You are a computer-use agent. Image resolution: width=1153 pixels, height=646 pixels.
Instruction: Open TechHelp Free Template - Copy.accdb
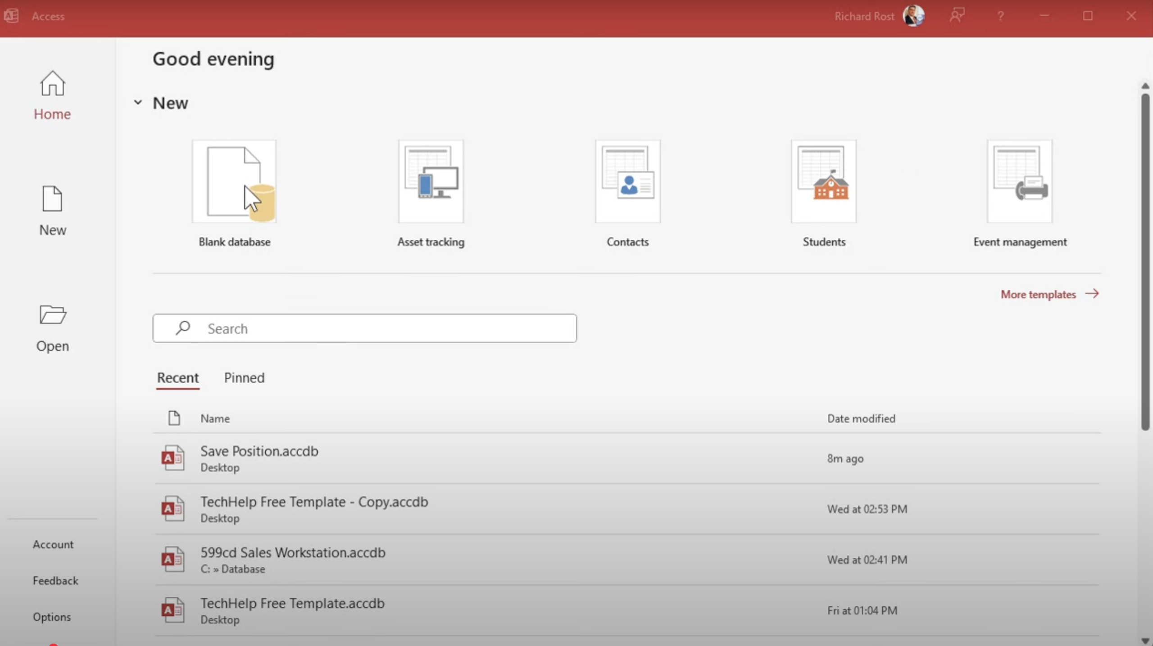(x=626, y=509)
